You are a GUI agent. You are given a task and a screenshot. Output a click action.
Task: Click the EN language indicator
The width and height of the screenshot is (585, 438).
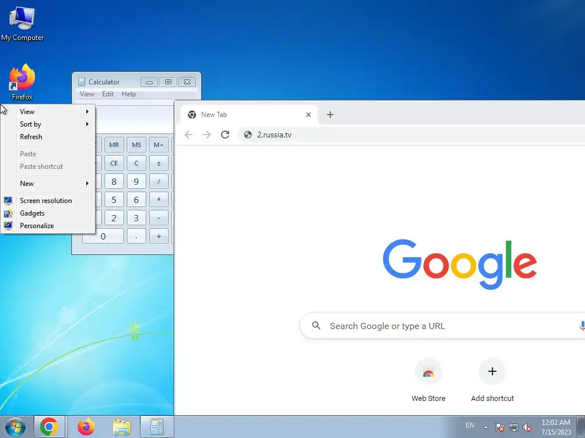pos(470,425)
